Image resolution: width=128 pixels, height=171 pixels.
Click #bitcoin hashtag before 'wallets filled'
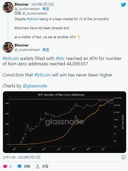(11, 58)
